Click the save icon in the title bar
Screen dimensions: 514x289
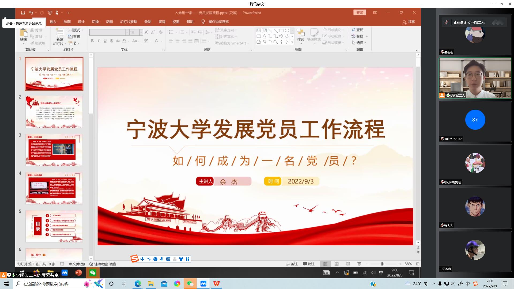point(23,13)
